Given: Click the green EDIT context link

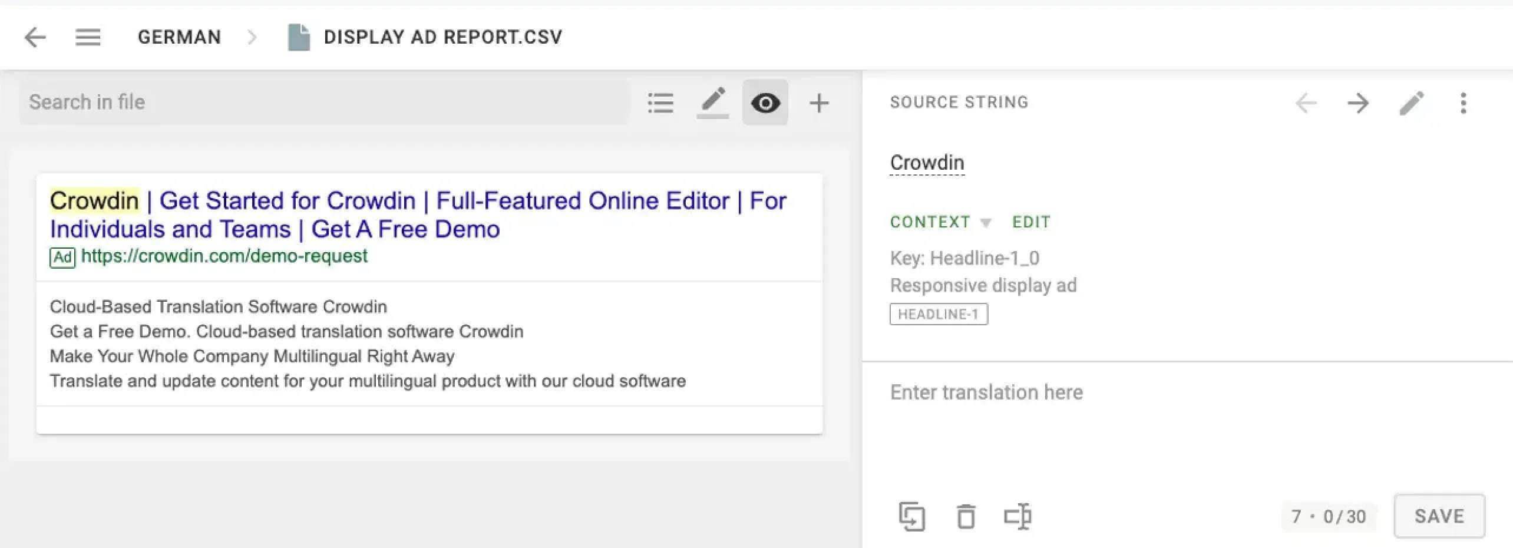Looking at the screenshot, I should [1031, 222].
